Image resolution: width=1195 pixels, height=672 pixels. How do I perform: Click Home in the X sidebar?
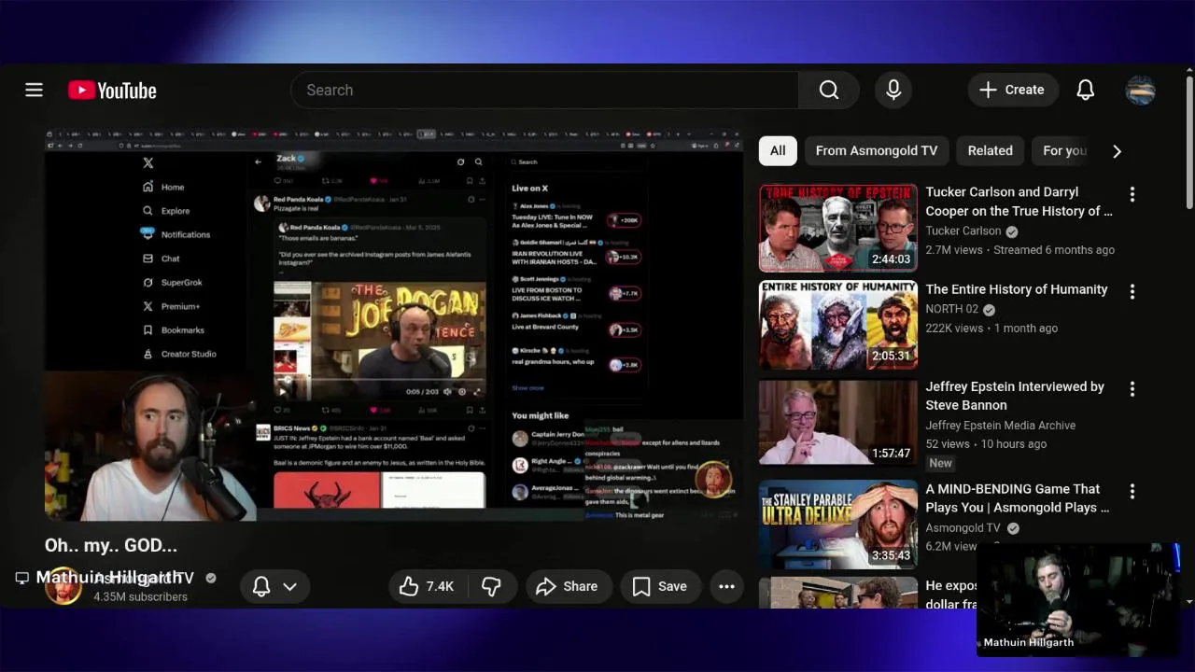click(163, 187)
